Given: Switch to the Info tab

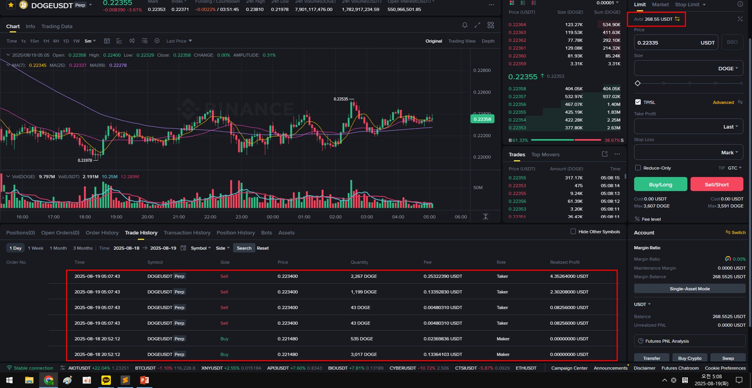Looking at the screenshot, I should point(30,26).
